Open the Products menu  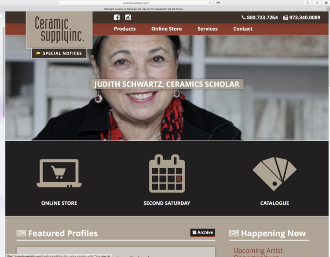click(x=125, y=29)
